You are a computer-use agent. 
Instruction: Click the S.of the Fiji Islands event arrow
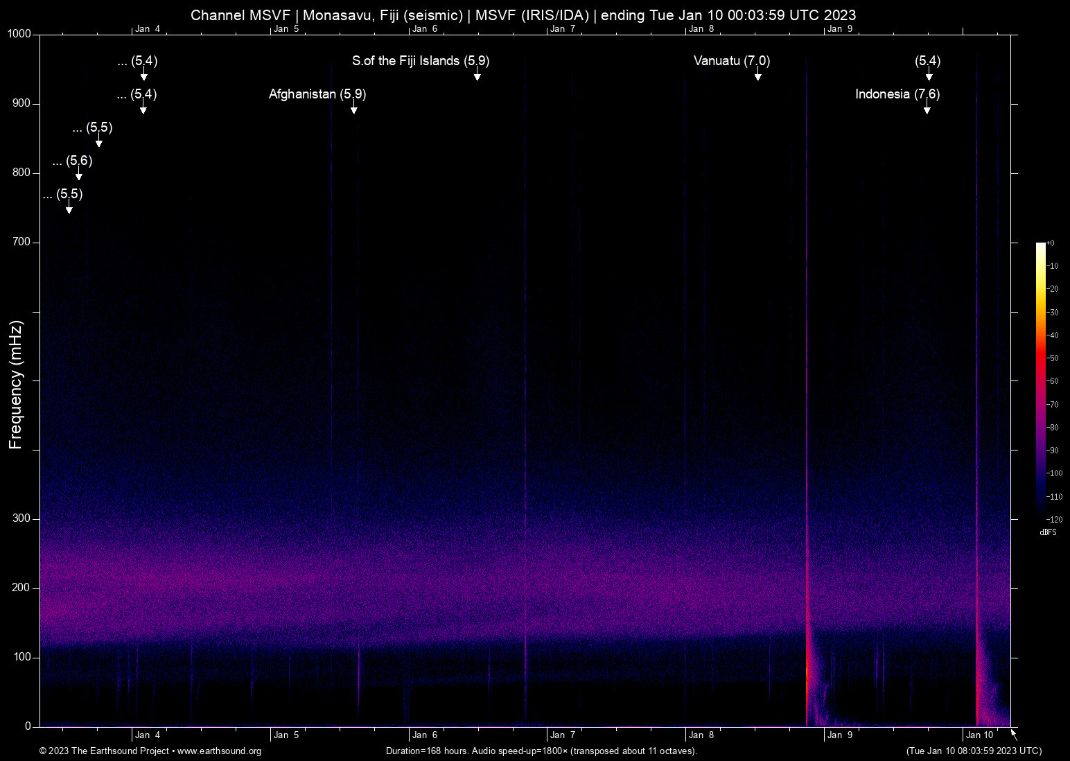point(477,76)
